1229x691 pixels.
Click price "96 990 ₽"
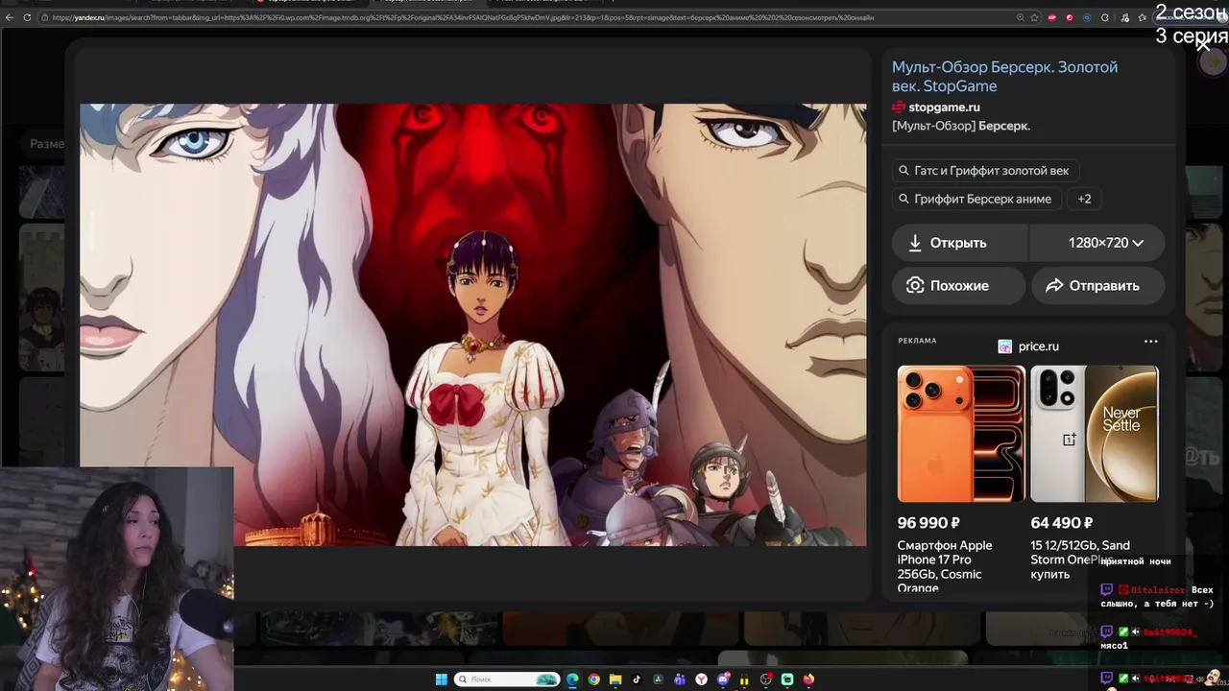click(928, 523)
